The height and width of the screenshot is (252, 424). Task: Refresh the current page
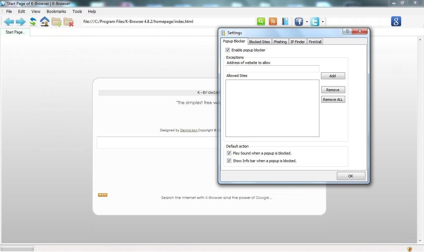[32, 21]
